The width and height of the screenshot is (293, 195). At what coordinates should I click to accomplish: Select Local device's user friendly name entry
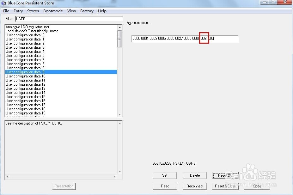[61, 31]
